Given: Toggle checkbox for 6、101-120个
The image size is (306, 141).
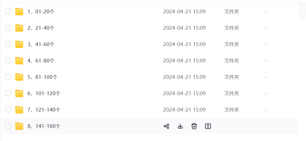Looking at the screenshot, I should (x=8, y=93).
